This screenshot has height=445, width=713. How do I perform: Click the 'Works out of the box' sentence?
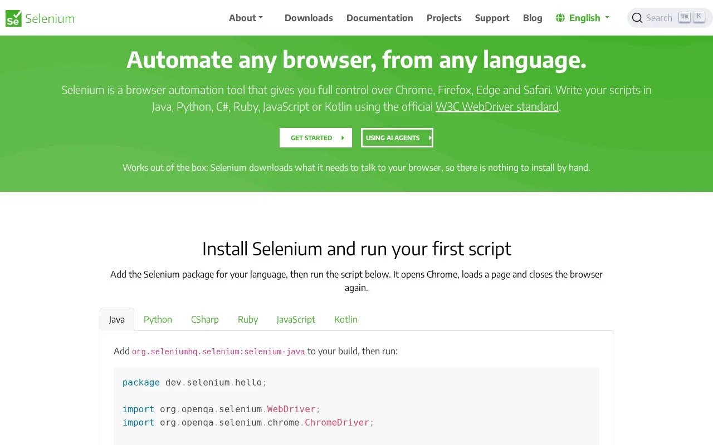[x=356, y=167]
